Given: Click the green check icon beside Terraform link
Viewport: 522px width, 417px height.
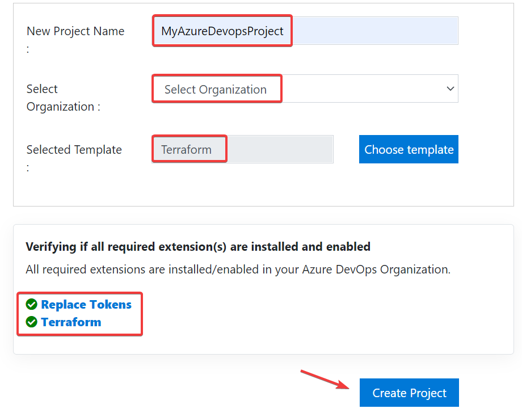Looking at the screenshot, I should [32, 322].
